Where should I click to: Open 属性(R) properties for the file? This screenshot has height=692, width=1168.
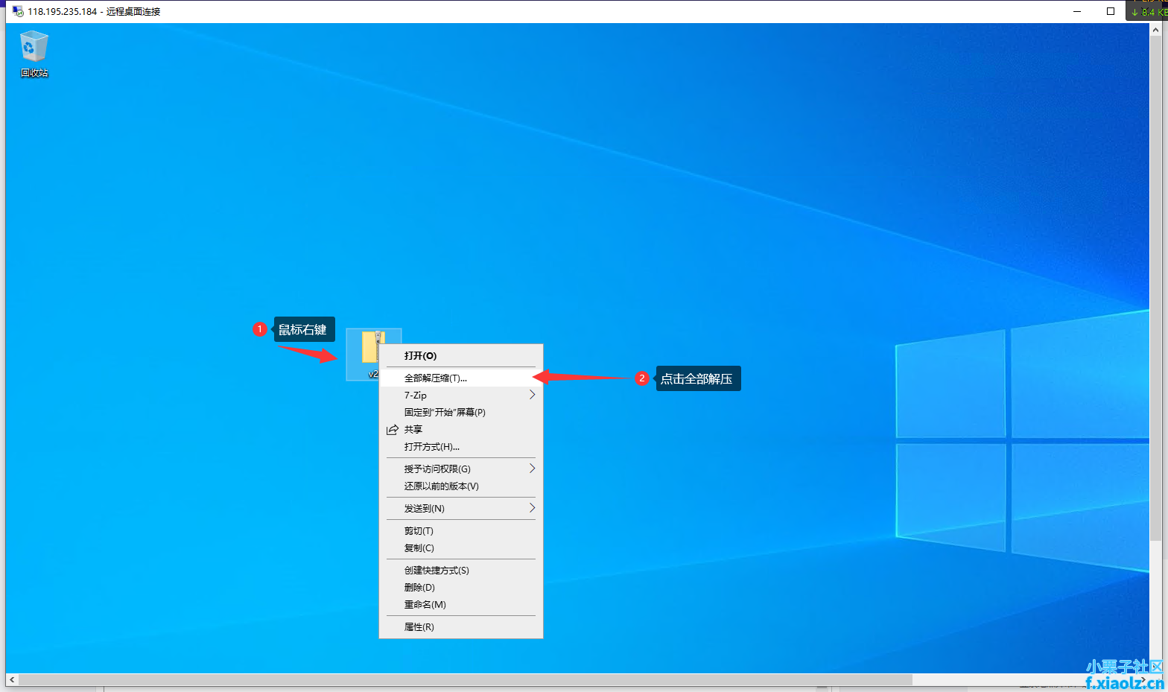419,627
